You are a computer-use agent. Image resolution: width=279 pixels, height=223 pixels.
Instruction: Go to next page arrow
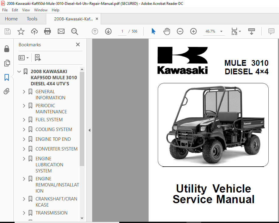tap(108, 31)
